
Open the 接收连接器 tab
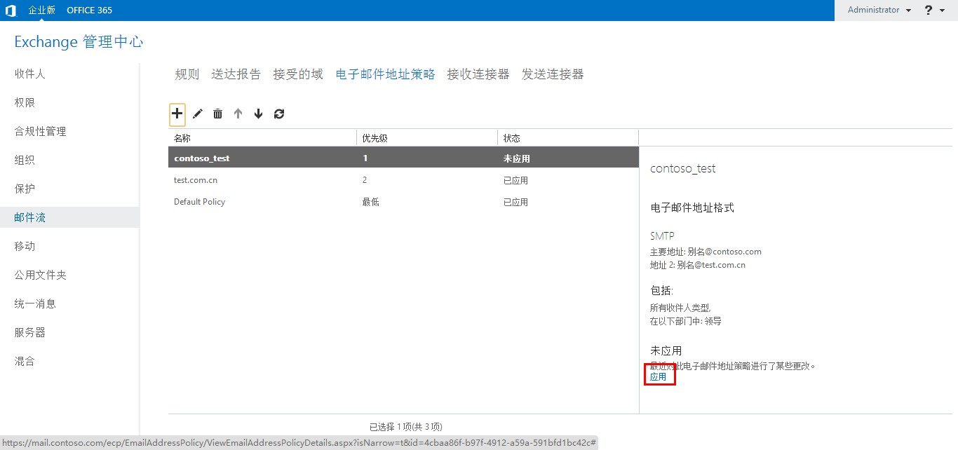click(x=478, y=74)
